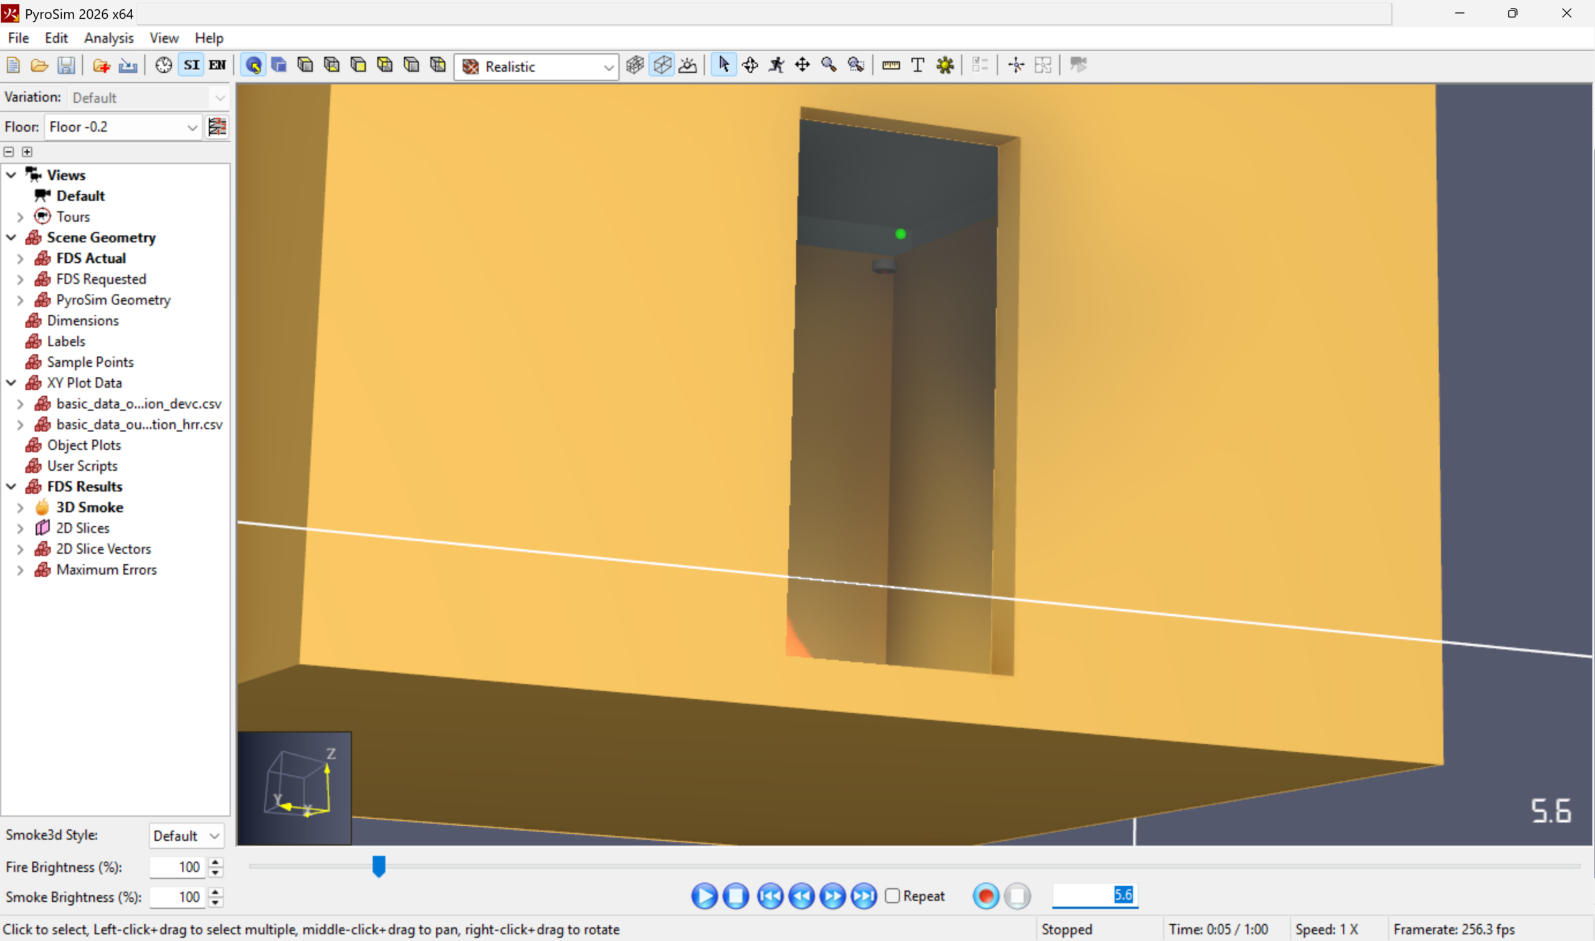This screenshot has width=1595, height=941.
Task: Expand the FDS Actual node
Action: tap(21, 258)
